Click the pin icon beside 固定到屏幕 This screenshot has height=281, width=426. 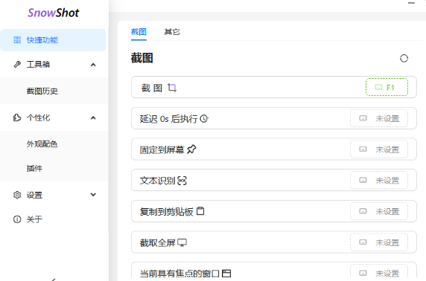[191, 149]
